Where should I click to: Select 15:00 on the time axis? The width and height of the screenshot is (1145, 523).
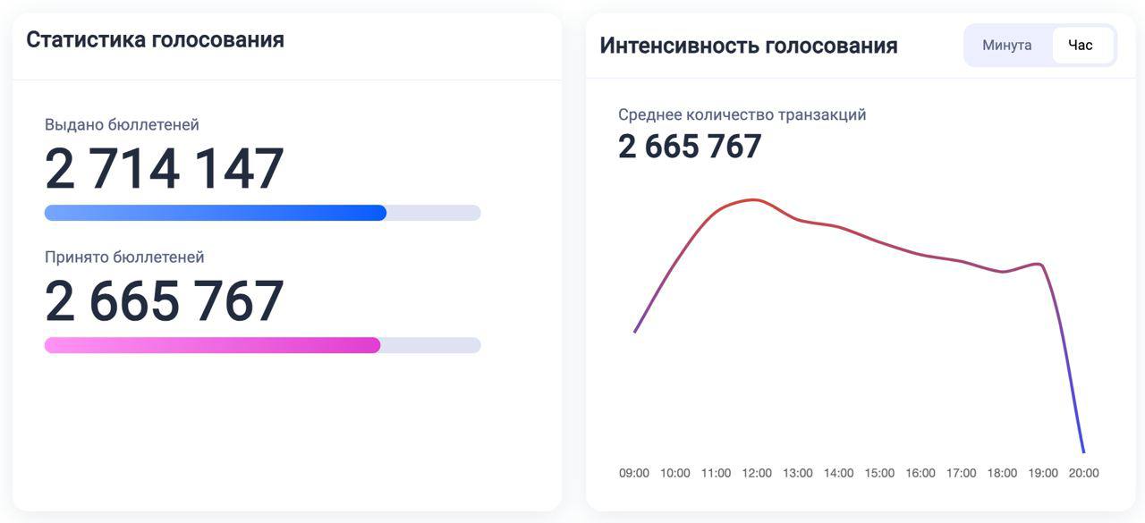[x=879, y=473]
